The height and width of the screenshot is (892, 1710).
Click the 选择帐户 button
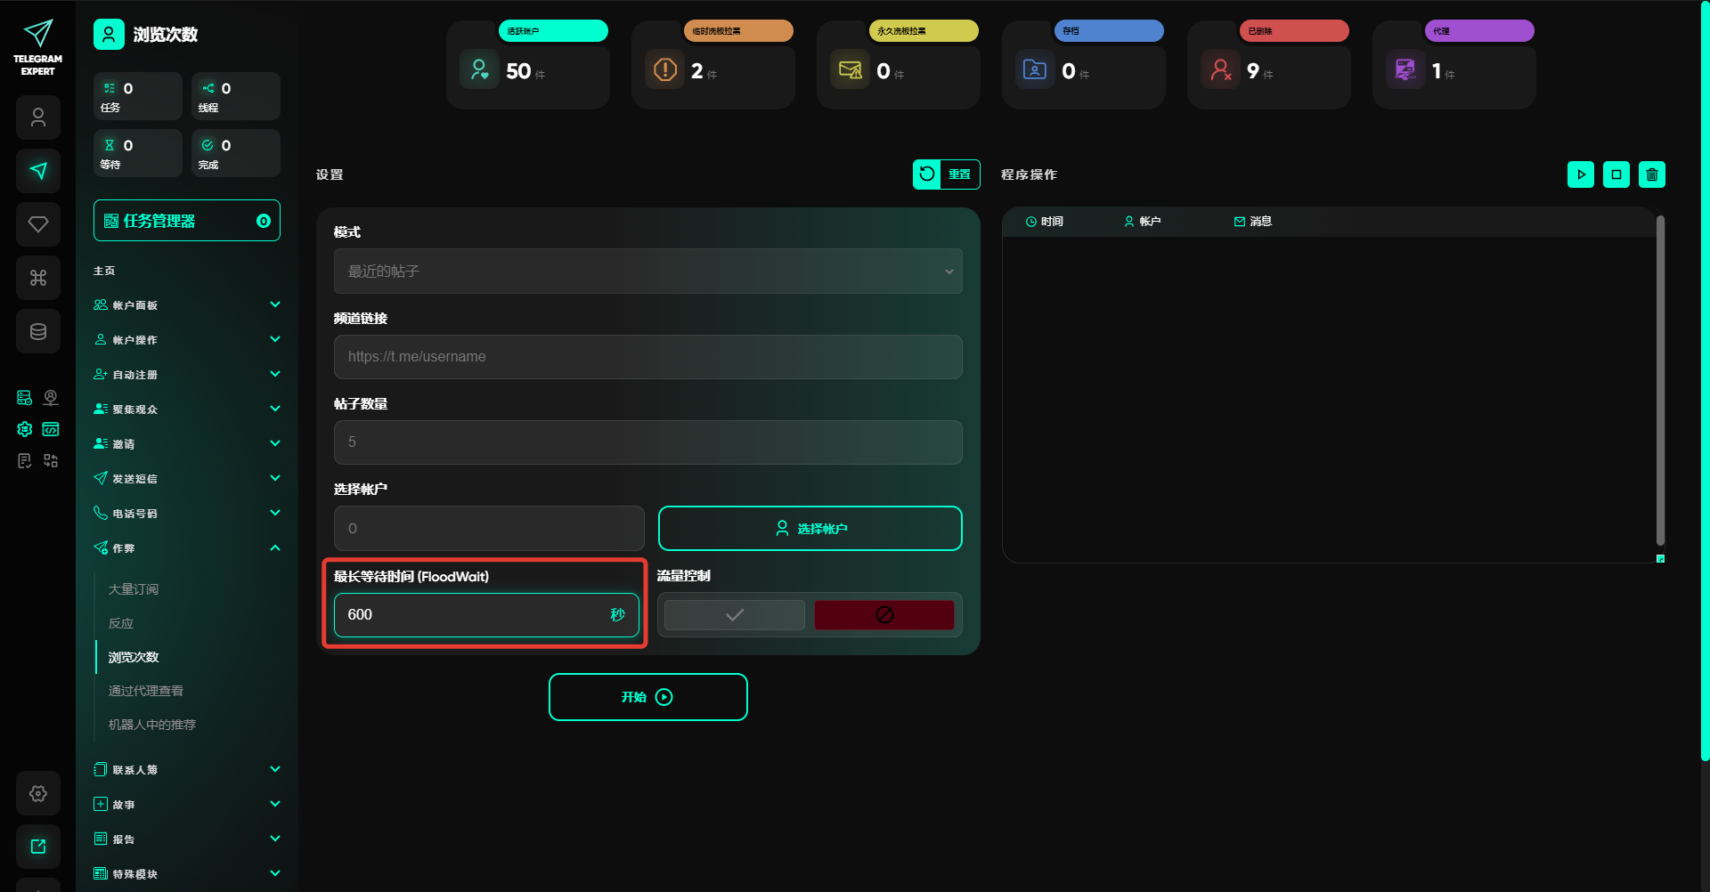(x=810, y=529)
